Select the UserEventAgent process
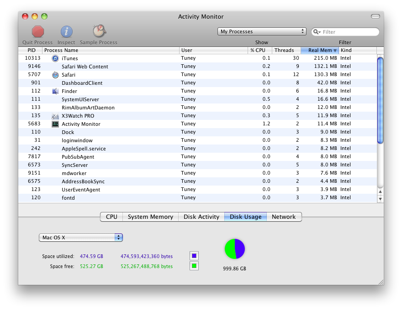 [197, 190]
